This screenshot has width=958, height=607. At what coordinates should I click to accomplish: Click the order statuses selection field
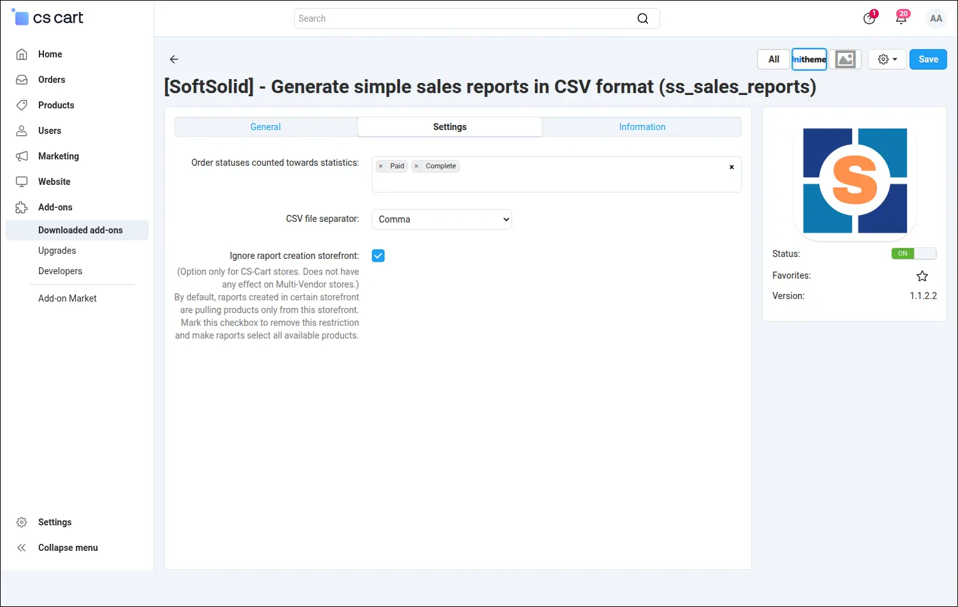[557, 174]
